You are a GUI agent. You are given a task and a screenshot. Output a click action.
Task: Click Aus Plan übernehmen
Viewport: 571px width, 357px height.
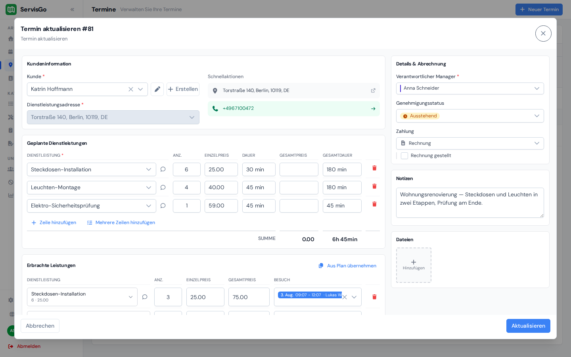pos(347,266)
